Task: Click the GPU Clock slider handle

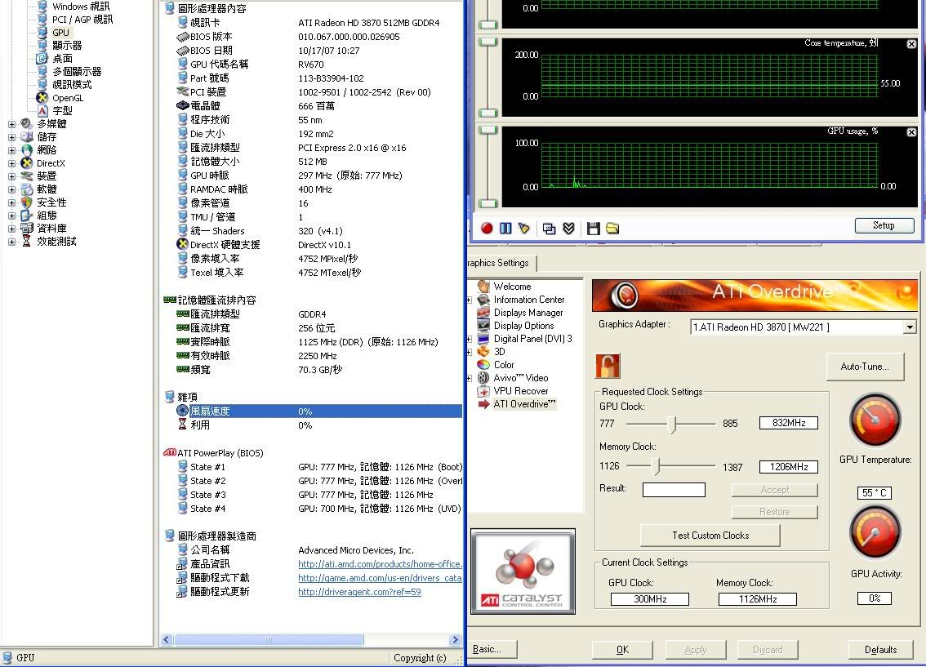Action: (x=672, y=423)
